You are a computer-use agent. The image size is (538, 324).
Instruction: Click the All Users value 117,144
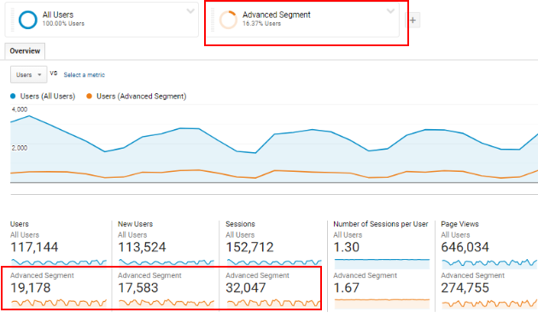click(34, 247)
